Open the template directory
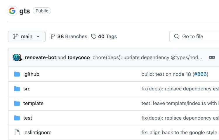This screenshot has height=140, width=219. click(33, 103)
